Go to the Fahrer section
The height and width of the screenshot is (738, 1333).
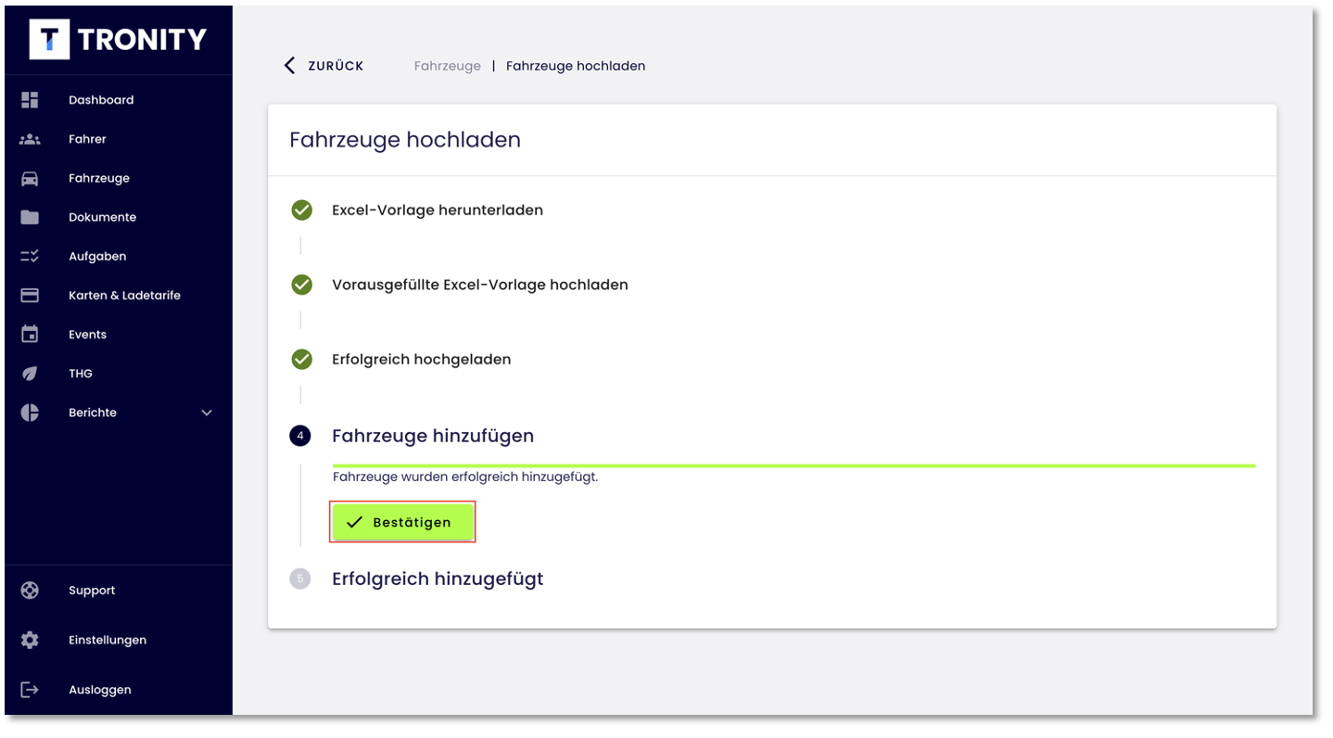(x=87, y=139)
